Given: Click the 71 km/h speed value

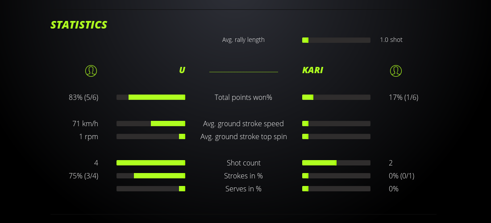Looking at the screenshot, I should point(85,124).
